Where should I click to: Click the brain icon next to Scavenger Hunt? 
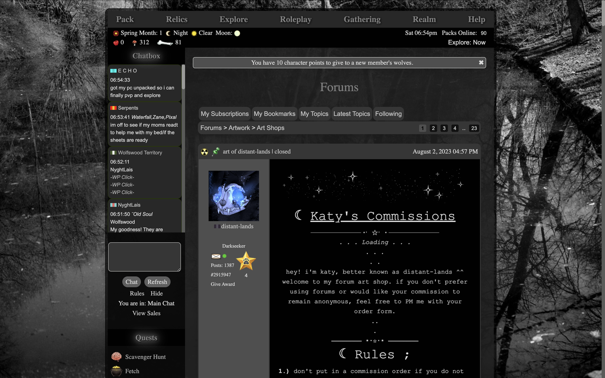click(x=116, y=357)
